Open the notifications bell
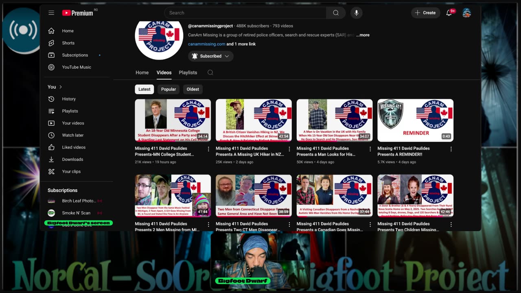The width and height of the screenshot is (521, 293). [449, 13]
